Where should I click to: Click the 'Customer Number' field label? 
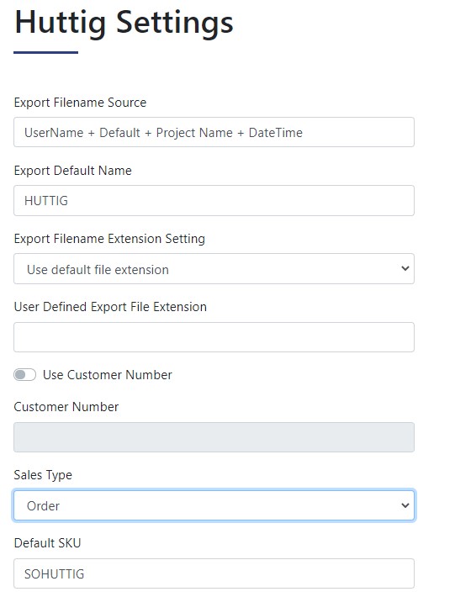[x=66, y=407]
